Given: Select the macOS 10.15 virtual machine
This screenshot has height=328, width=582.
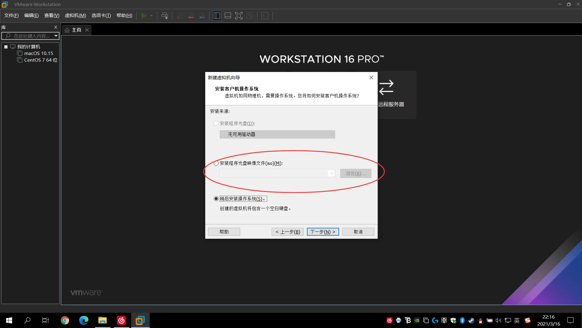Looking at the screenshot, I should pos(39,53).
